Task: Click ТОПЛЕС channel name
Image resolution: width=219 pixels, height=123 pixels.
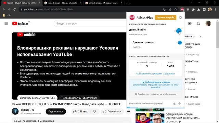Action: point(26,110)
